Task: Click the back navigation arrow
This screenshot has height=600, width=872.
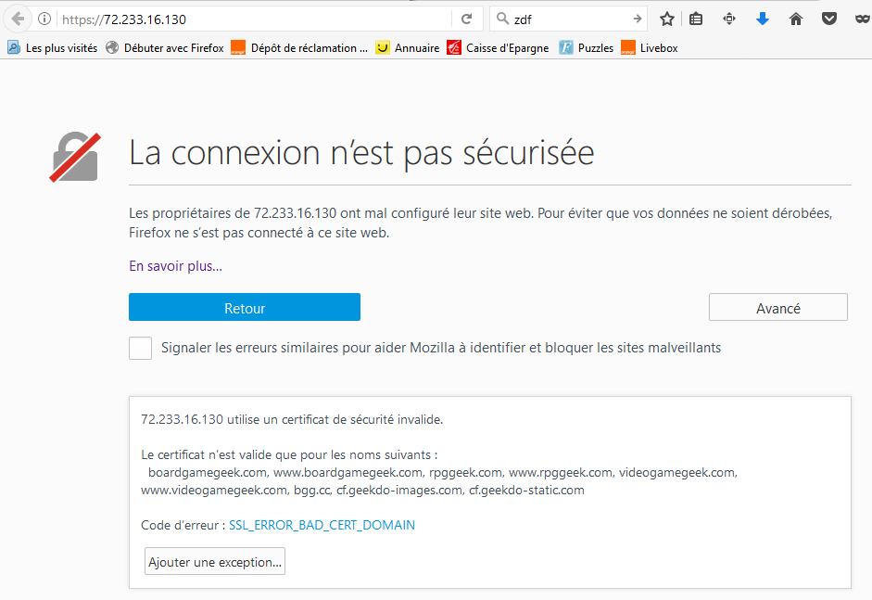Action: [18, 19]
